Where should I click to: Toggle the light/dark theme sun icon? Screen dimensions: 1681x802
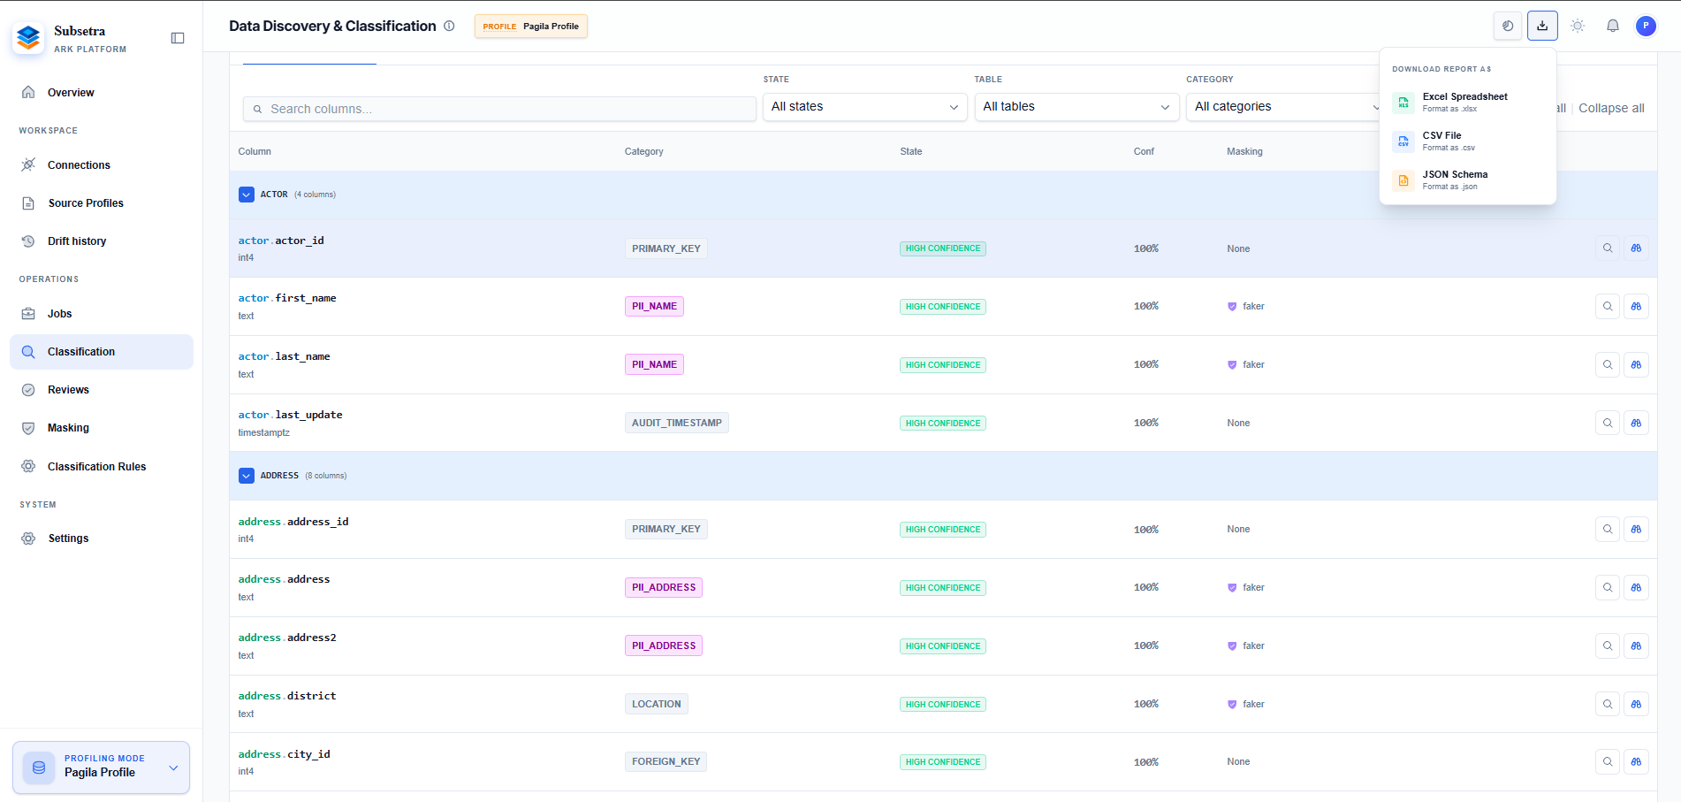(1578, 26)
